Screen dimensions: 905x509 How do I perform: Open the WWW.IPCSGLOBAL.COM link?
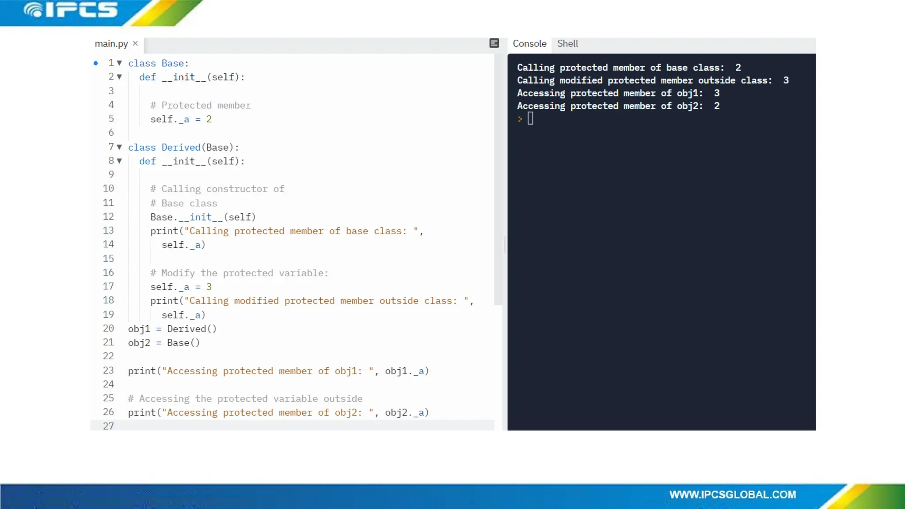(x=733, y=495)
